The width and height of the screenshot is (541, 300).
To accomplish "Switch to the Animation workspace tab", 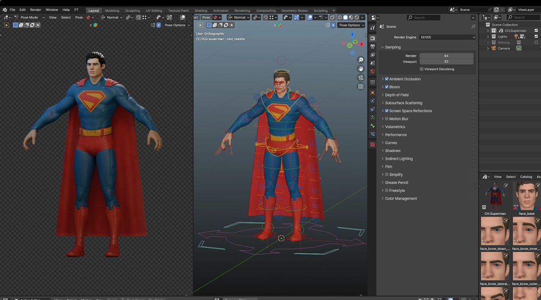I will [221, 11].
